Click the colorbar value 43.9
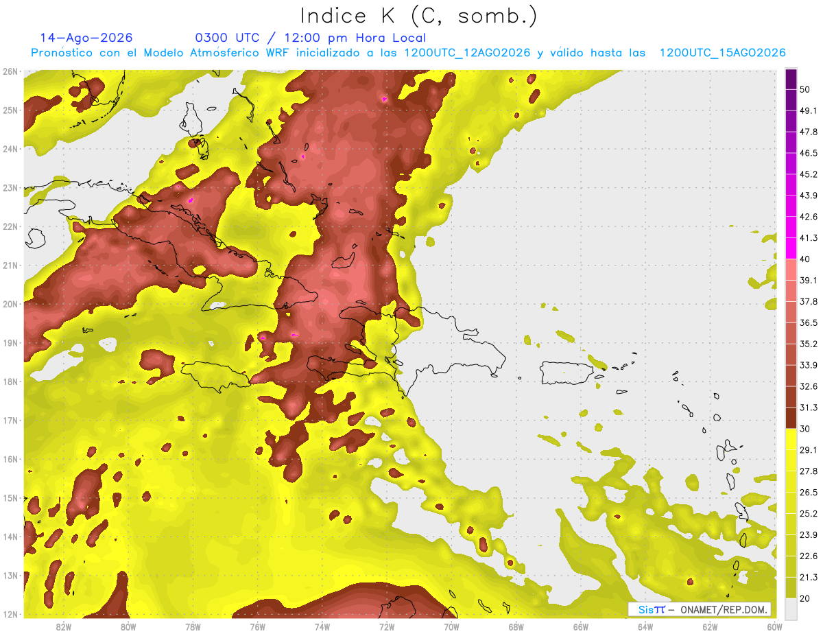The width and height of the screenshot is (823, 636). (809, 196)
